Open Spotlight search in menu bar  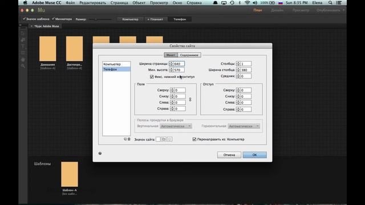pos(330,3)
